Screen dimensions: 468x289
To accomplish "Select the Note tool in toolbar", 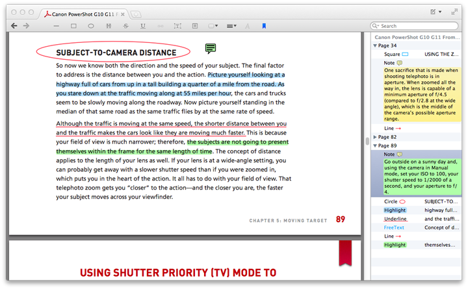I will (195, 26).
